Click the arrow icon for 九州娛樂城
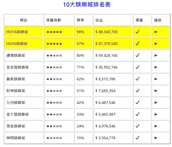 156,103
